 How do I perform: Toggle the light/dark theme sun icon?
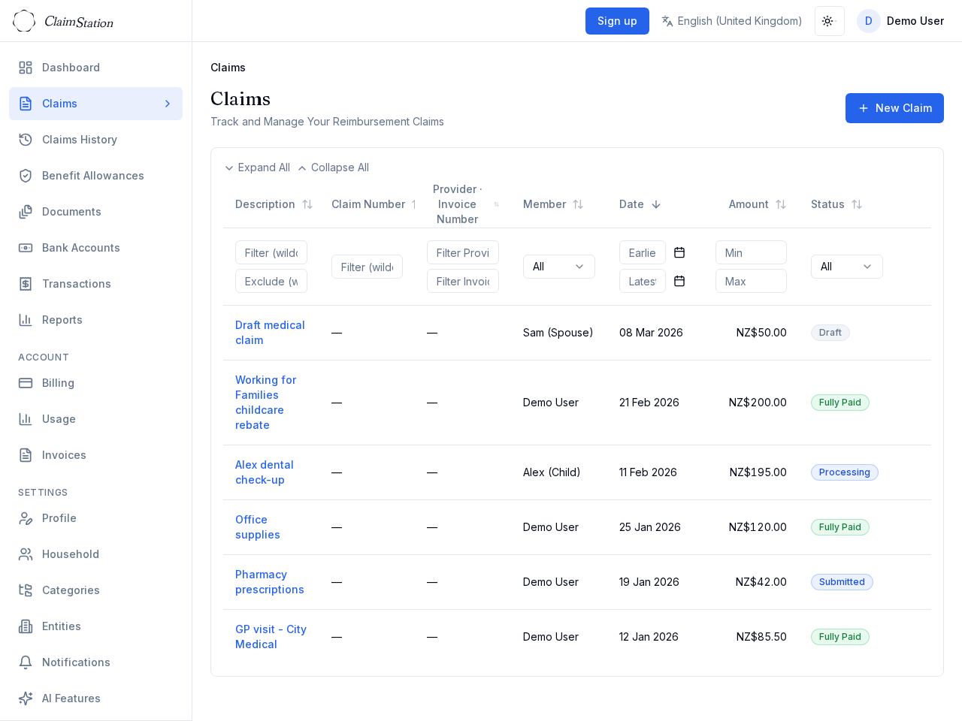829,21
